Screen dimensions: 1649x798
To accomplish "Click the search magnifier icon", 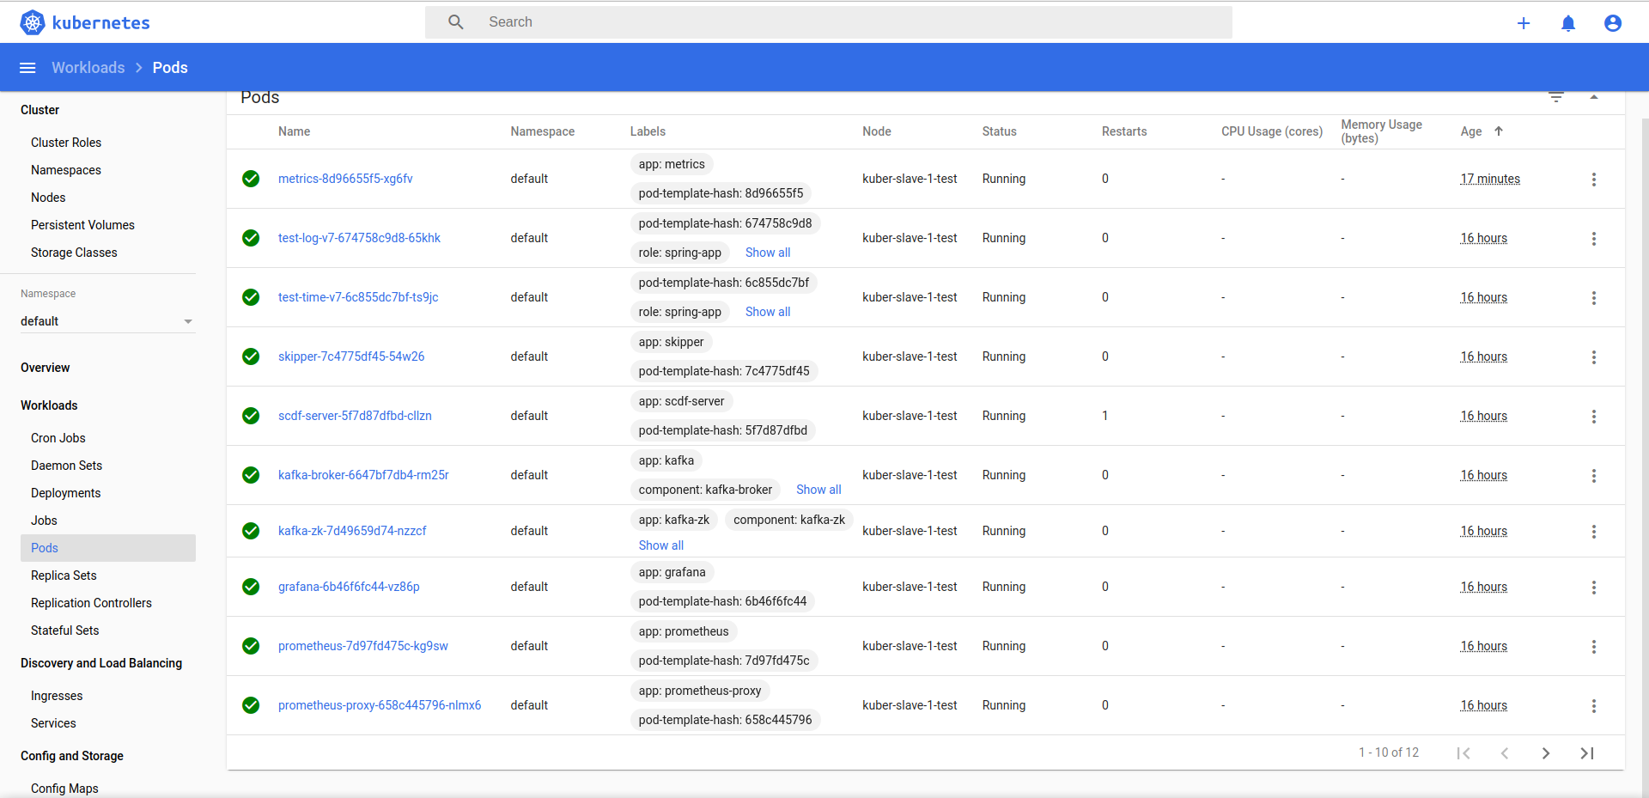I will tap(456, 22).
